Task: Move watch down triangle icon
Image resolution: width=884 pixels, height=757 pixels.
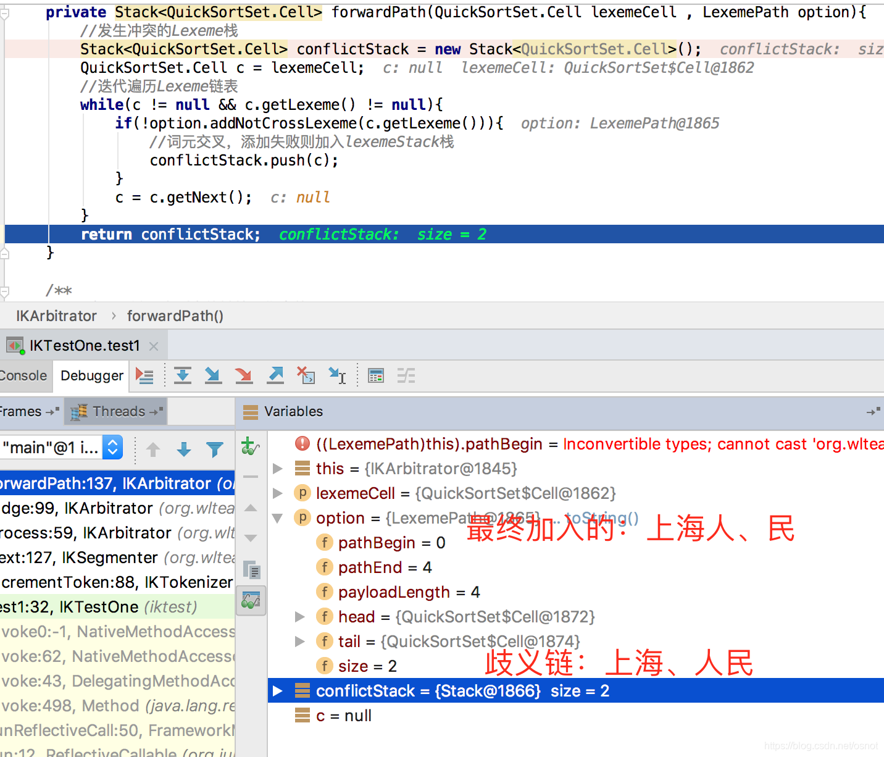Action: (251, 538)
